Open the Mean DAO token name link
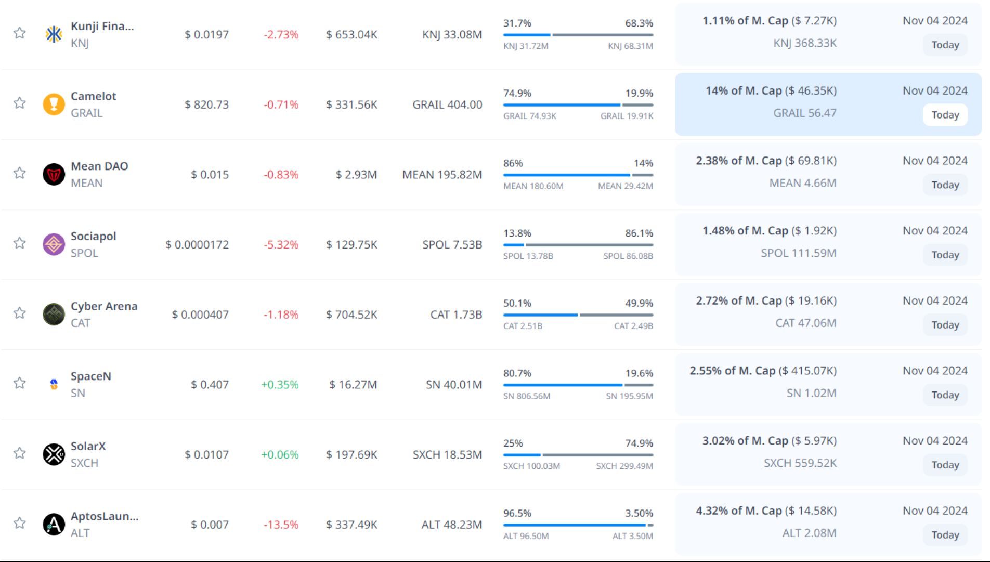This screenshot has width=990, height=562. pyautogui.click(x=99, y=166)
